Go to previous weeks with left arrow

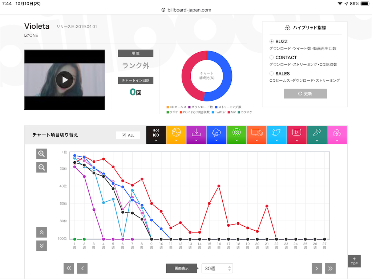[x=82, y=268]
